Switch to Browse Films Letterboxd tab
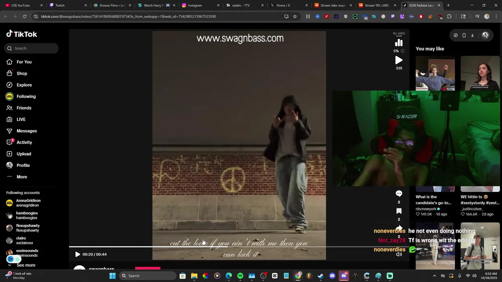 pos(112,5)
